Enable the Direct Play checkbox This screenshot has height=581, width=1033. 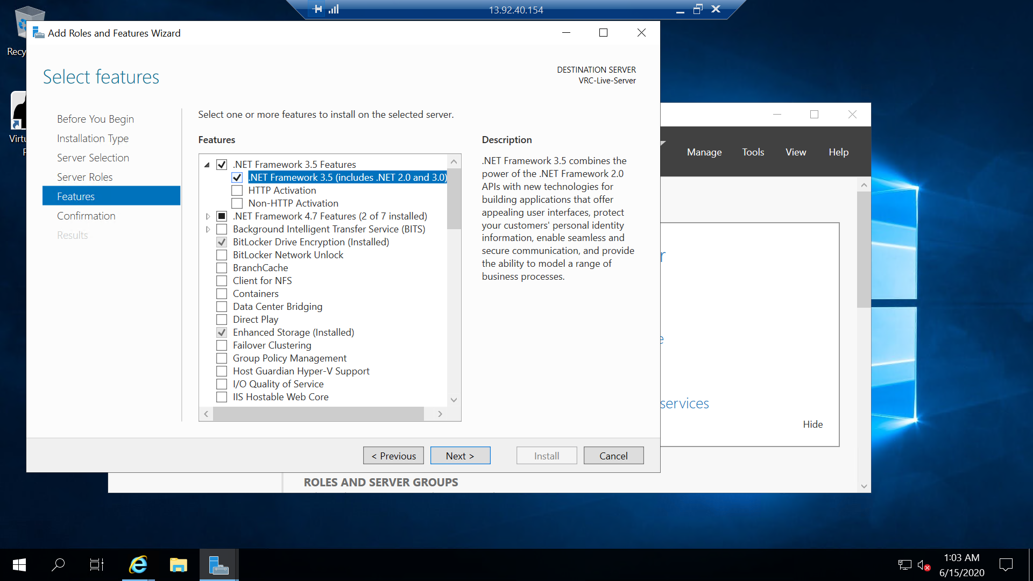(222, 320)
